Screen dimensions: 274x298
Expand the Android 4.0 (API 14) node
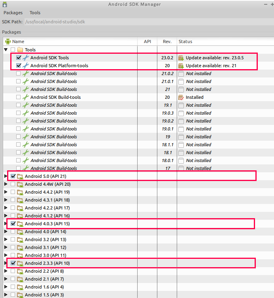[6, 232]
